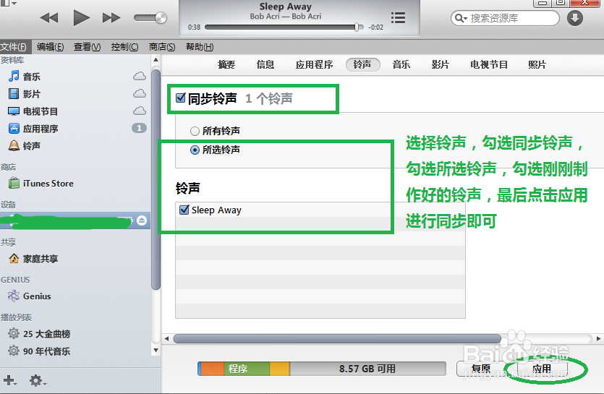Click the horizontal scrollbar thumb
The image size is (604, 394).
(x=337, y=338)
